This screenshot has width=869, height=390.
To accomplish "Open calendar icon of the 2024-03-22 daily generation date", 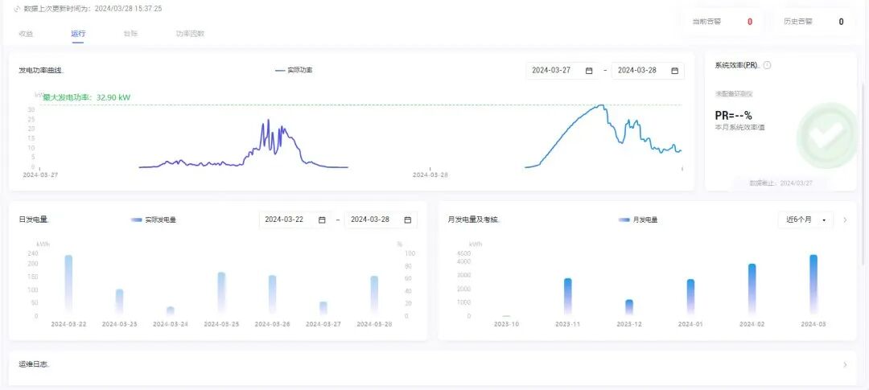I will (x=322, y=220).
